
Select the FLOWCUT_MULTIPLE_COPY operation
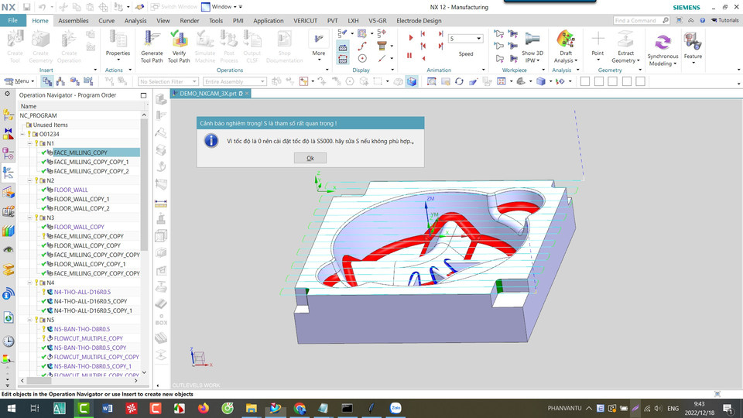pos(88,338)
